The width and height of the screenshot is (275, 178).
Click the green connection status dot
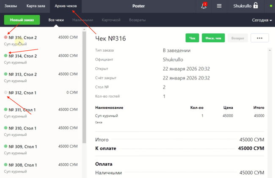tap(271, 6)
